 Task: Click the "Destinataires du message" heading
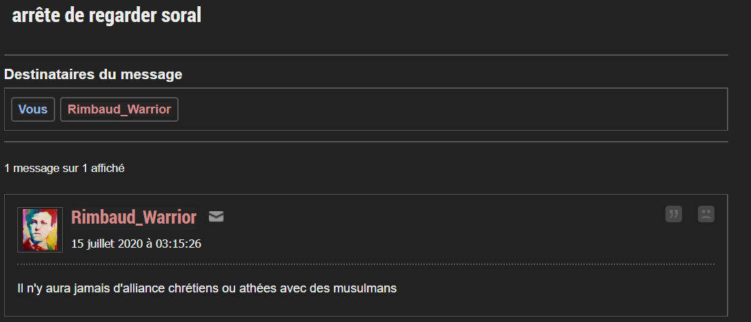click(x=93, y=74)
